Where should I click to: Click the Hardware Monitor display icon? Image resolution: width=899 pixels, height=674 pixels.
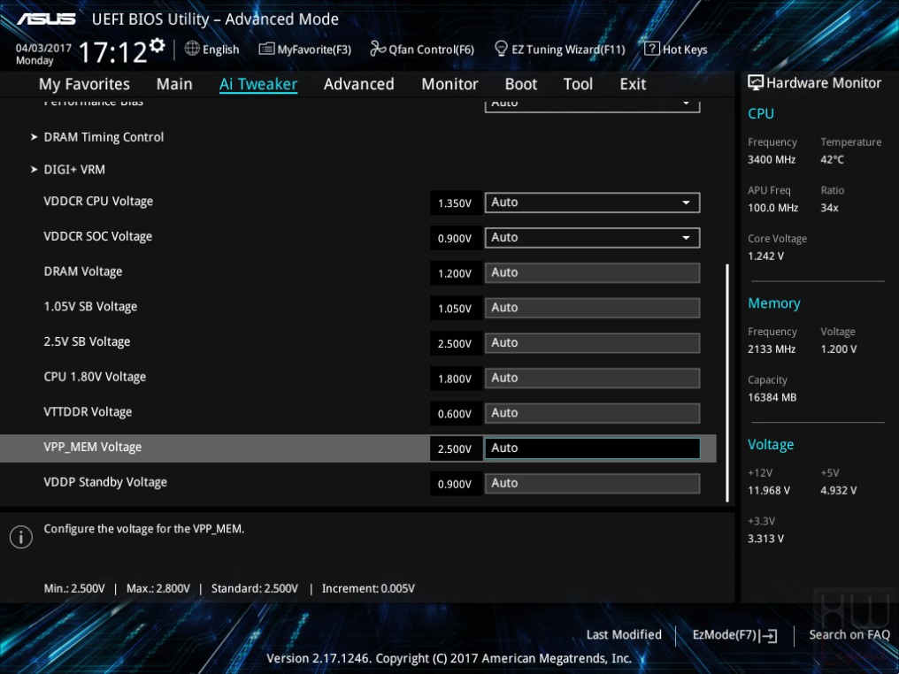click(756, 82)
